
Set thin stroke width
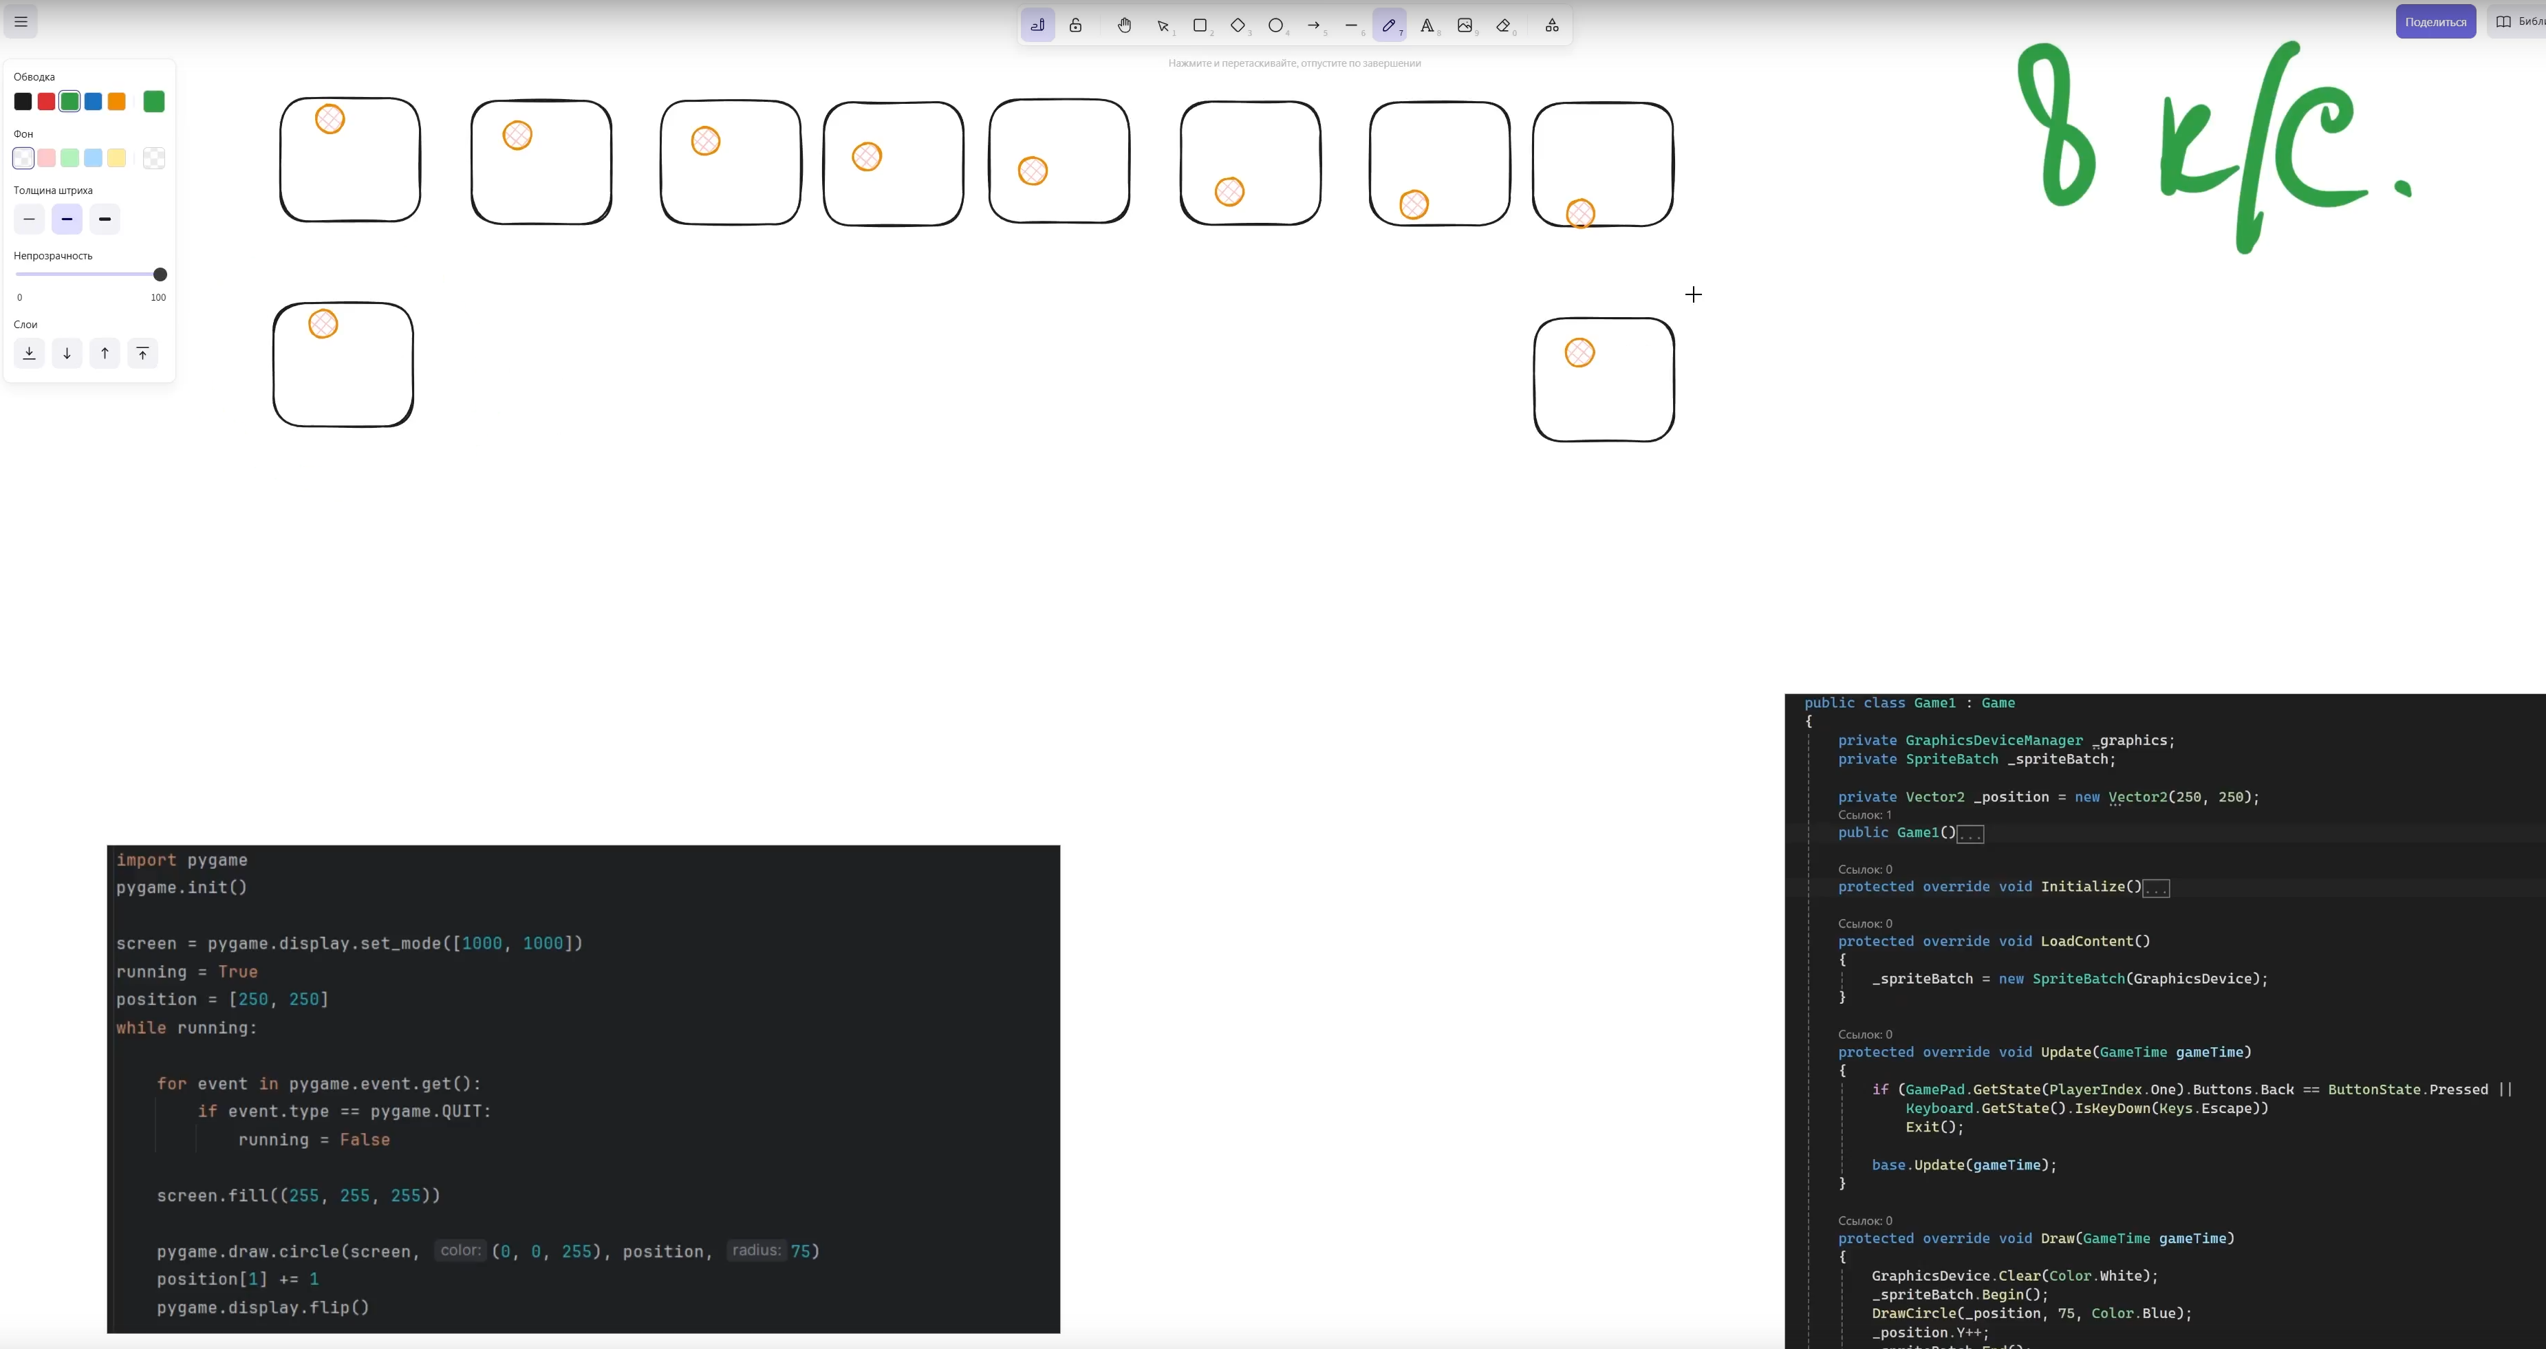coord(29,219)
